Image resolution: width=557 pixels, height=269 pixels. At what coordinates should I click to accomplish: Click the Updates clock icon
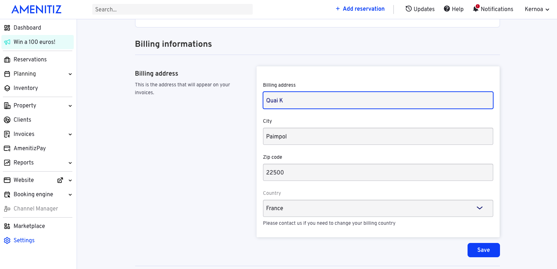pos(409,9)
